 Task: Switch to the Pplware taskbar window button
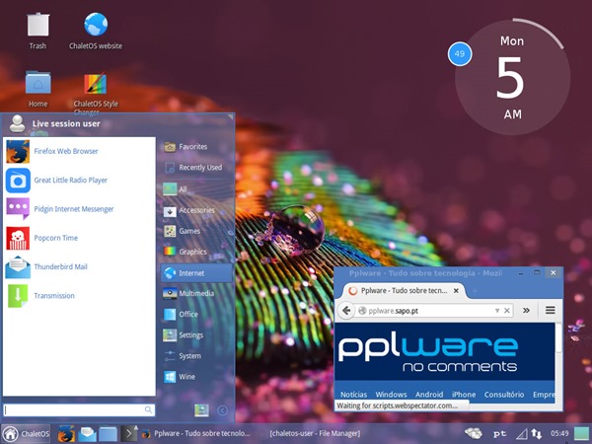point(196,434)
